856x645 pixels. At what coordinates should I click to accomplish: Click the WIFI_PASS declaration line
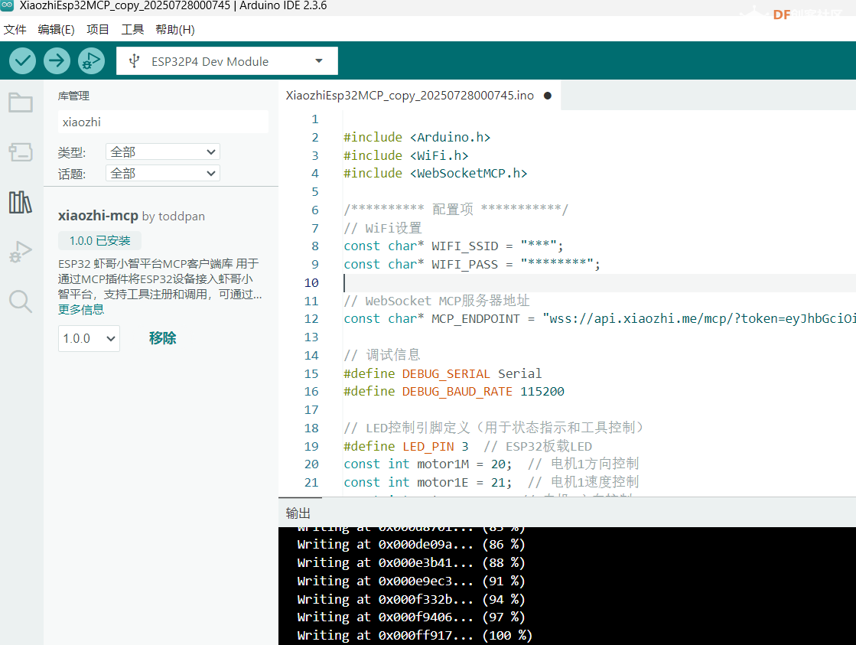[472, 264]
